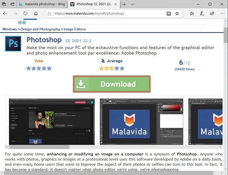Screen dimensions: 228x175
Task: Go to browser Home page
Action: 36,13
